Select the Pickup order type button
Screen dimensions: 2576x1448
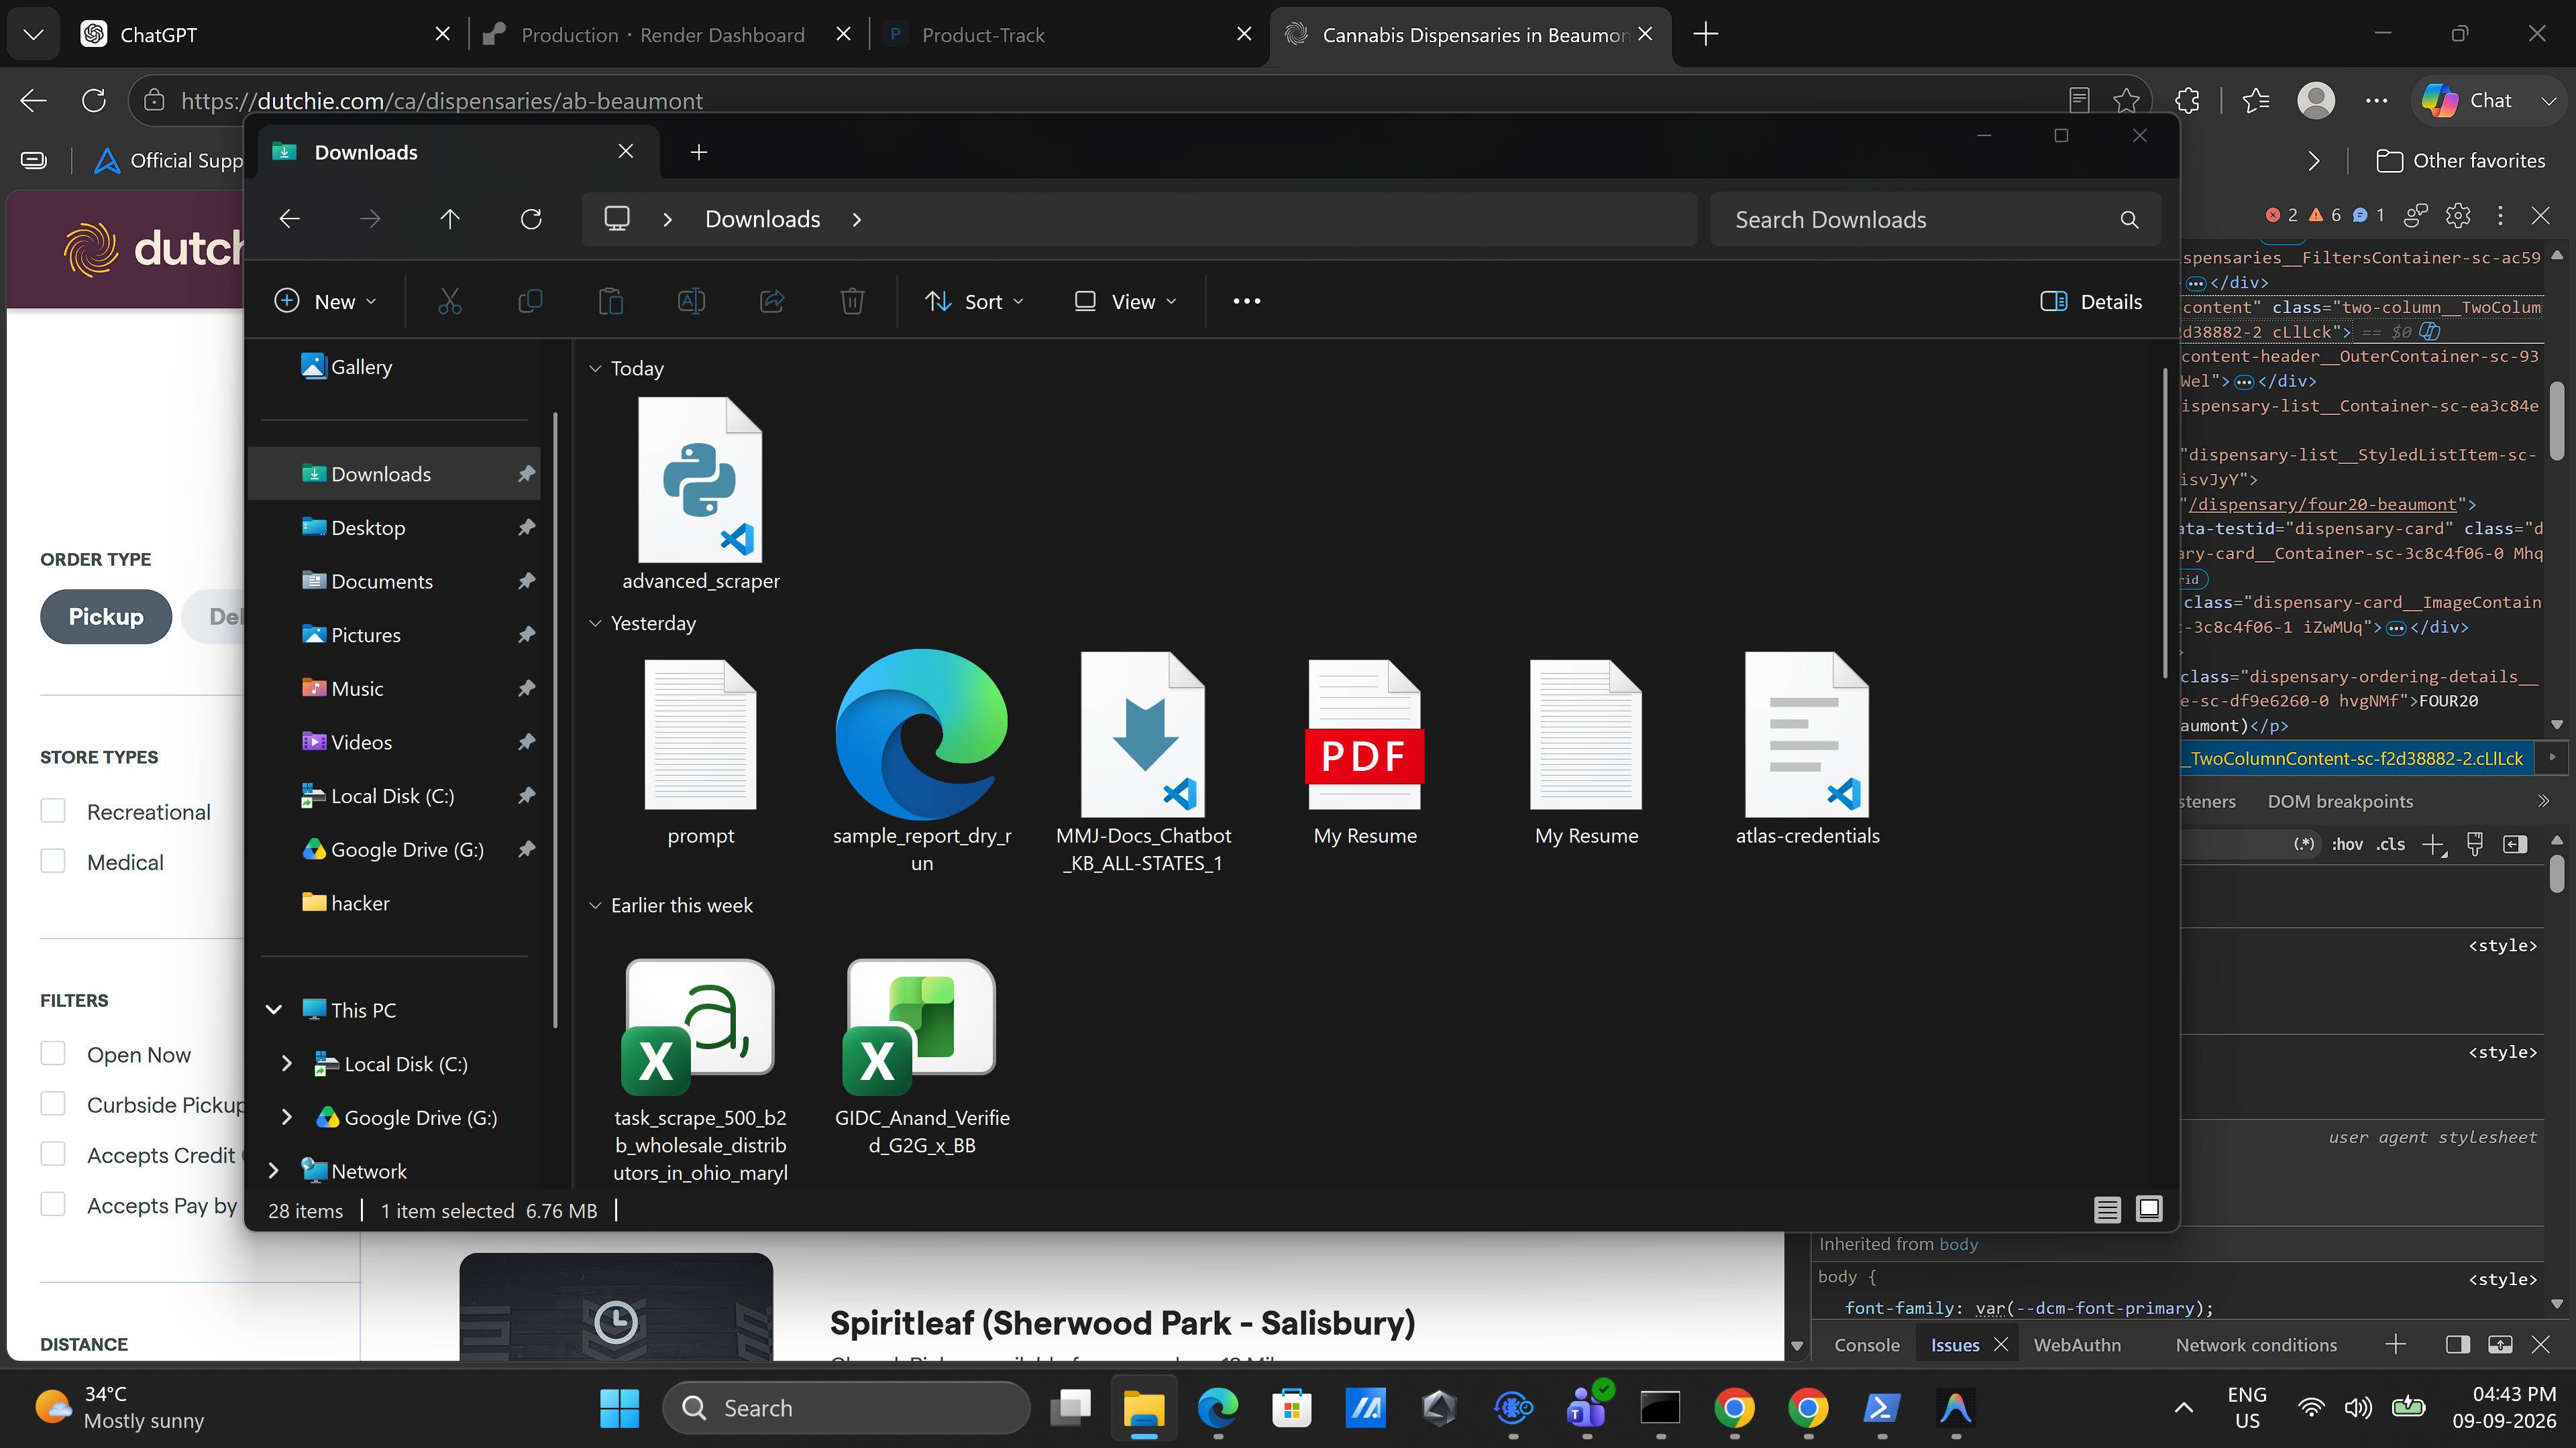(106, 617)
